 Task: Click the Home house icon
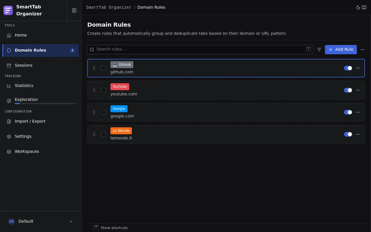click(x=9, y=35)
